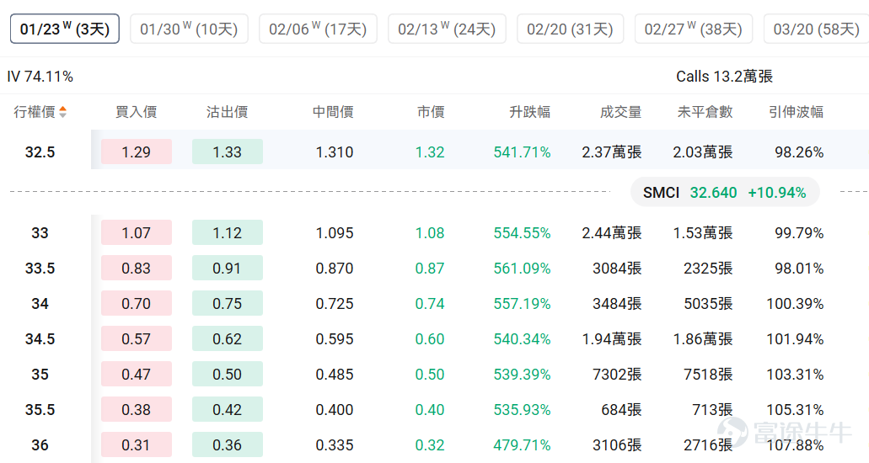Viewport: 869px width, 463px height.
Task: Choose the 02/13 (24天) expiry tab
Action: (x=447, y=29)
